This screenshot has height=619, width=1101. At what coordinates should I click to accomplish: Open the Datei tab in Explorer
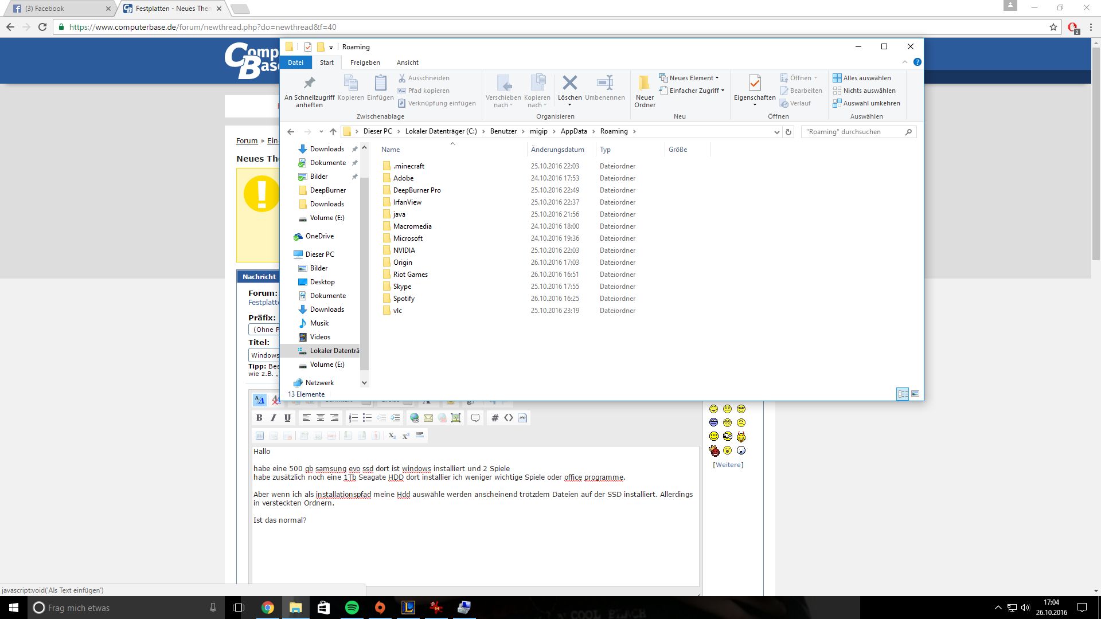(x=295, y=62)
